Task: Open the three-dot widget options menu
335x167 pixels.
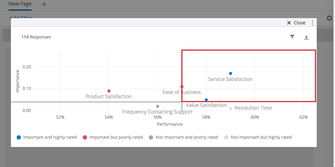Action: [313, 23]
